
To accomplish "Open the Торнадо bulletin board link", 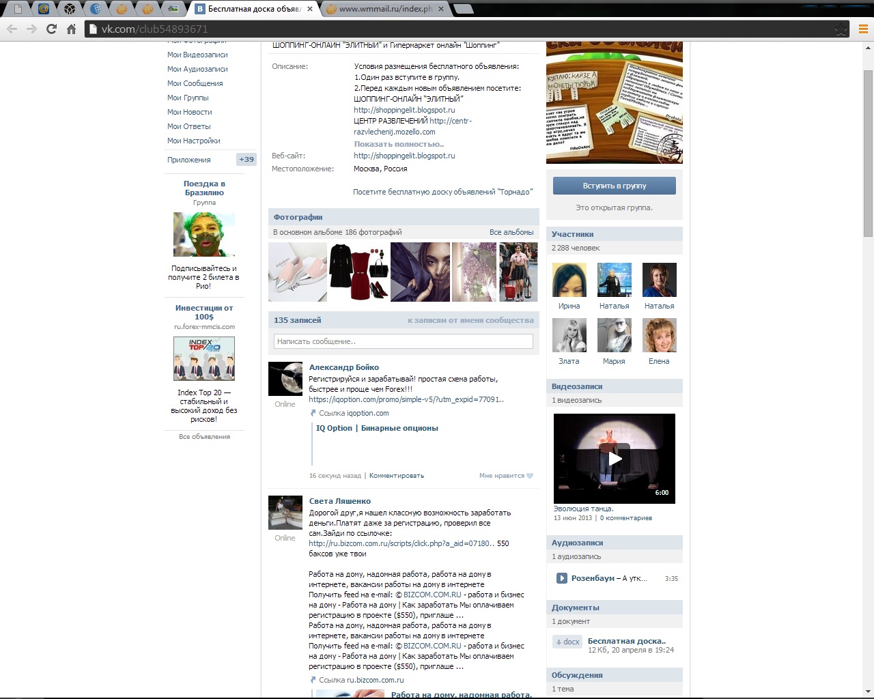I will coord(442,192).
